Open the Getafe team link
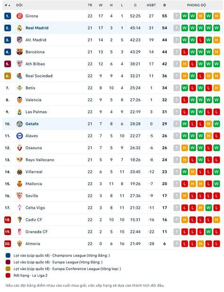 (32, 124)
